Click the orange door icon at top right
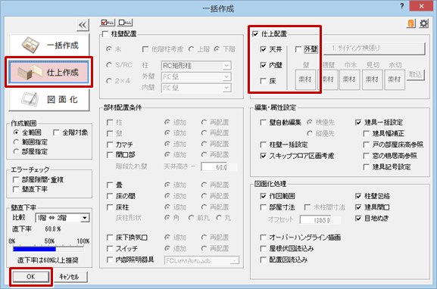Image resolution: width=437 pixels, height=289 pixels. tap(411, 23)
